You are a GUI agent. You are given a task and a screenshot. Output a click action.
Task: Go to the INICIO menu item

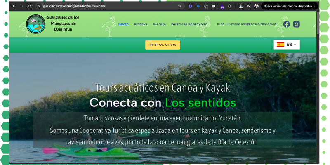(x=123, y=24)
